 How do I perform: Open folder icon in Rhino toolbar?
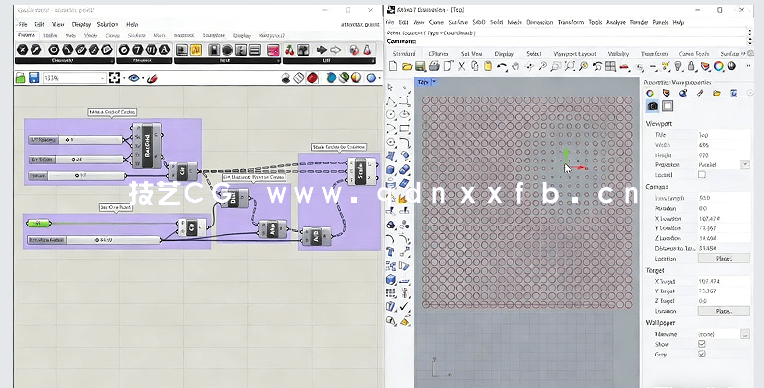point(407,66)
